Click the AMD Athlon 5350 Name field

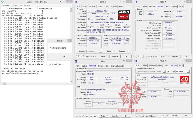pyautogui.click(x=101, y=11)
